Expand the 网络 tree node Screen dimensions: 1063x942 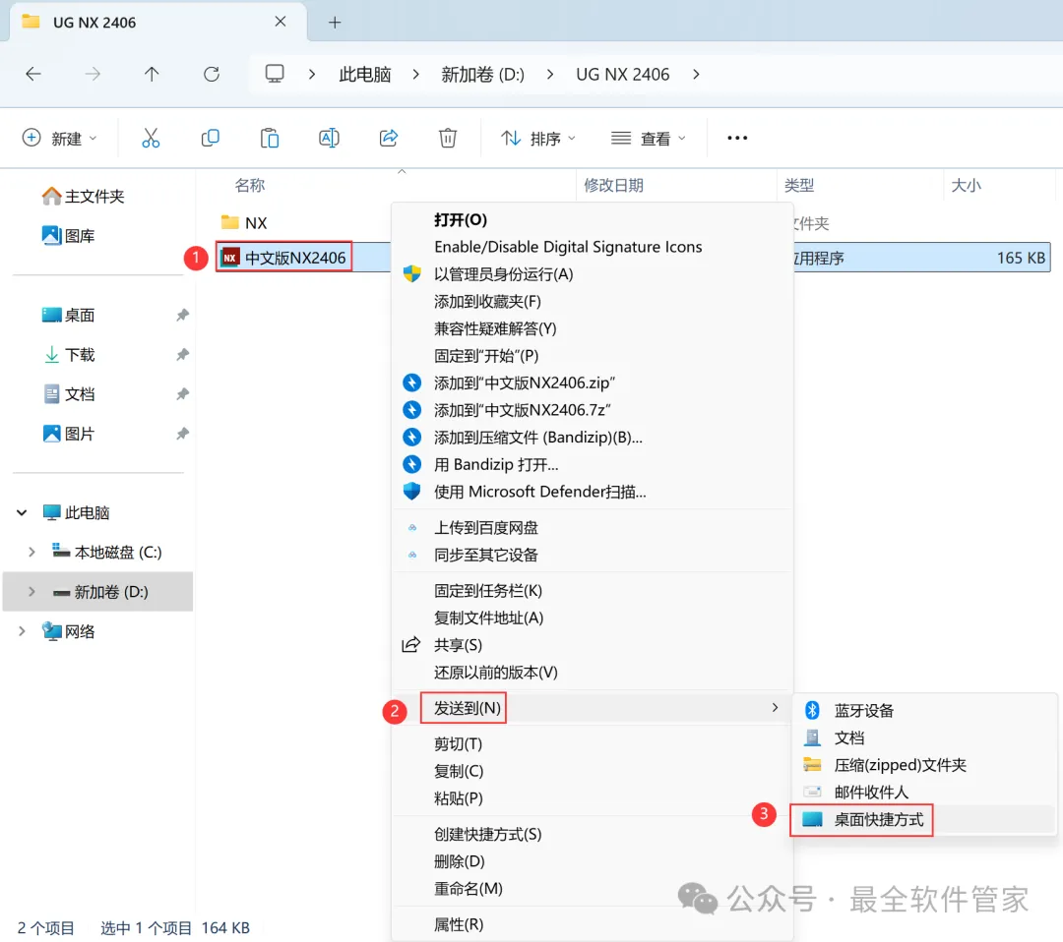[22, 631]
